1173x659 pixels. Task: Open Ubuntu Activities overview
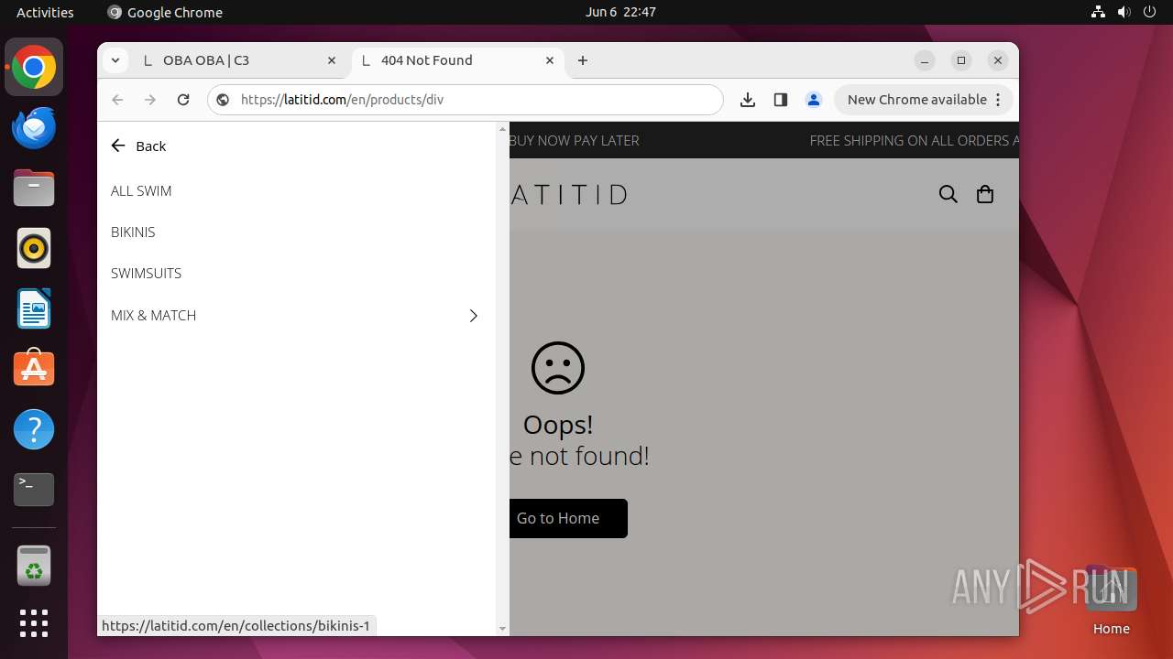pyautogui.click(x=45, y=12)
